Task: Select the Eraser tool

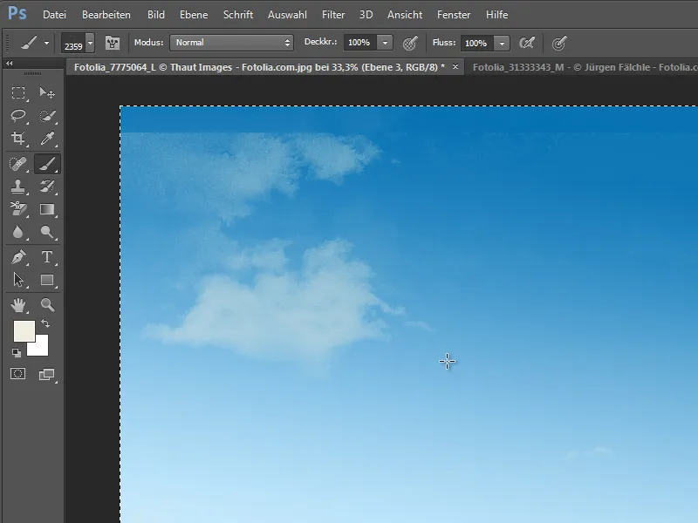Action: point(18,209)
